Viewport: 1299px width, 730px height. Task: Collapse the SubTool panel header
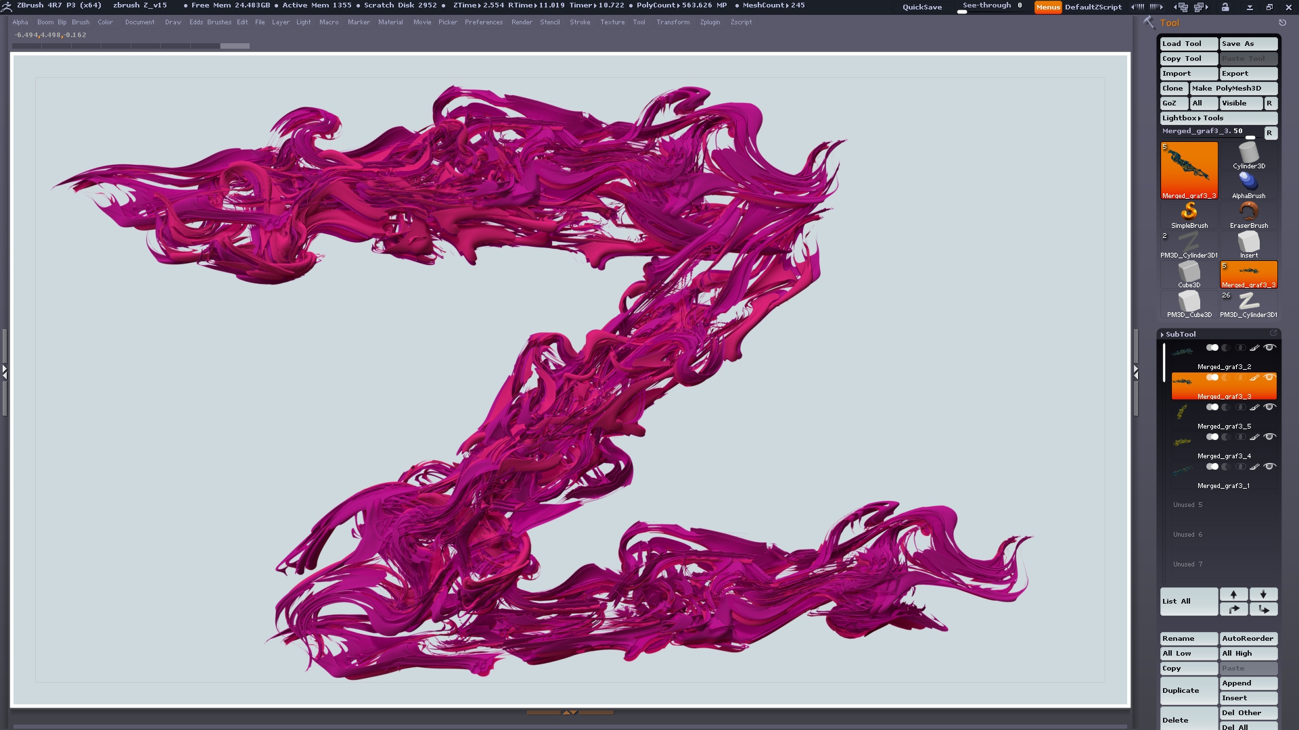[x=1181, y=334]
